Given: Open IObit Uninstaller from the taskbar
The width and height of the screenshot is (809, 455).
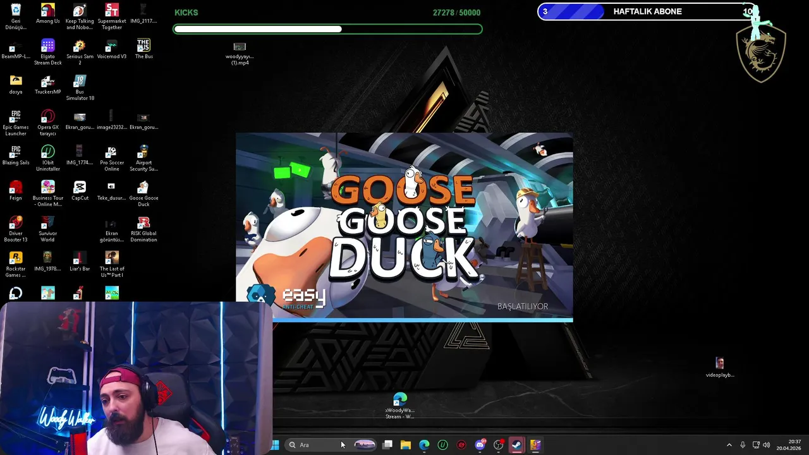Looking at the screenshot, I should tap(443, 445).
